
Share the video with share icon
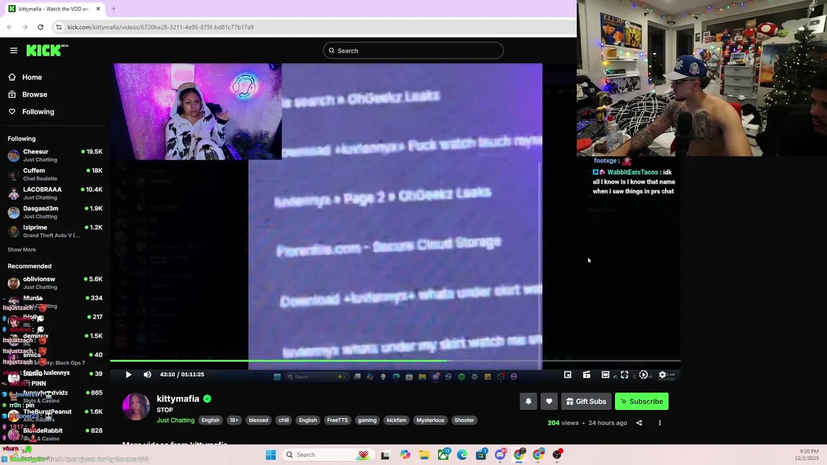(x=639, y=423)
